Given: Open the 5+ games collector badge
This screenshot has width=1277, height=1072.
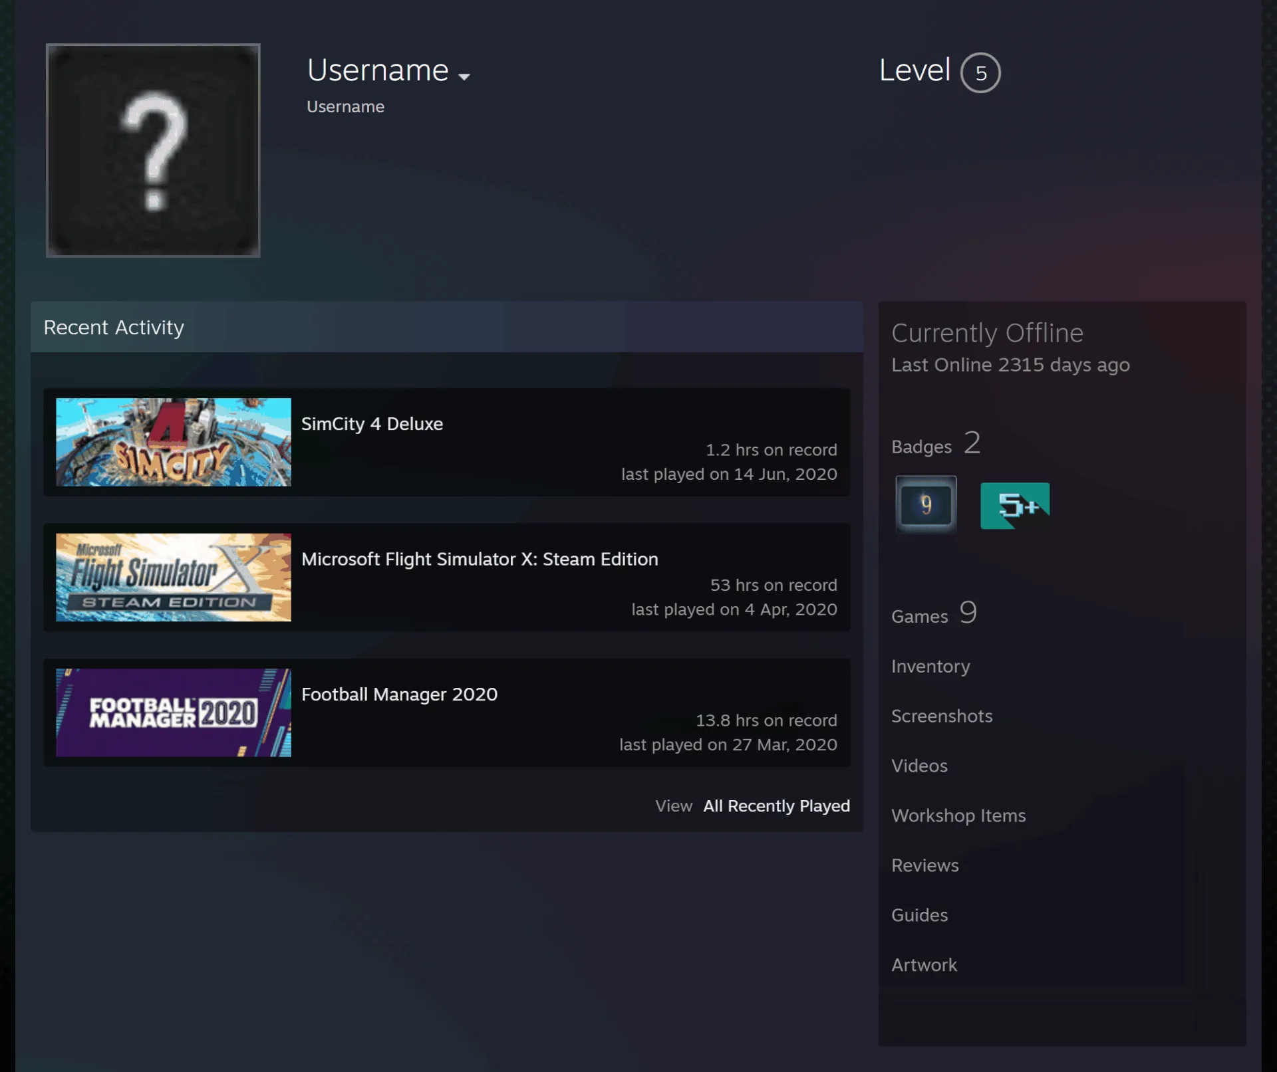Looking at the screenshot, I should click(1015, 506).
